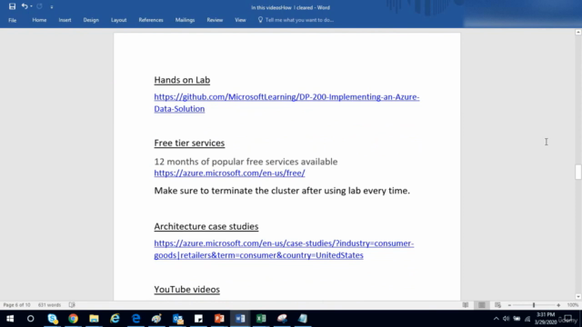Image resolution: width=582 pixels, height=327 pixels.
Task: Switch to the Home ribbon tab
Action: (x=39, y=20)
